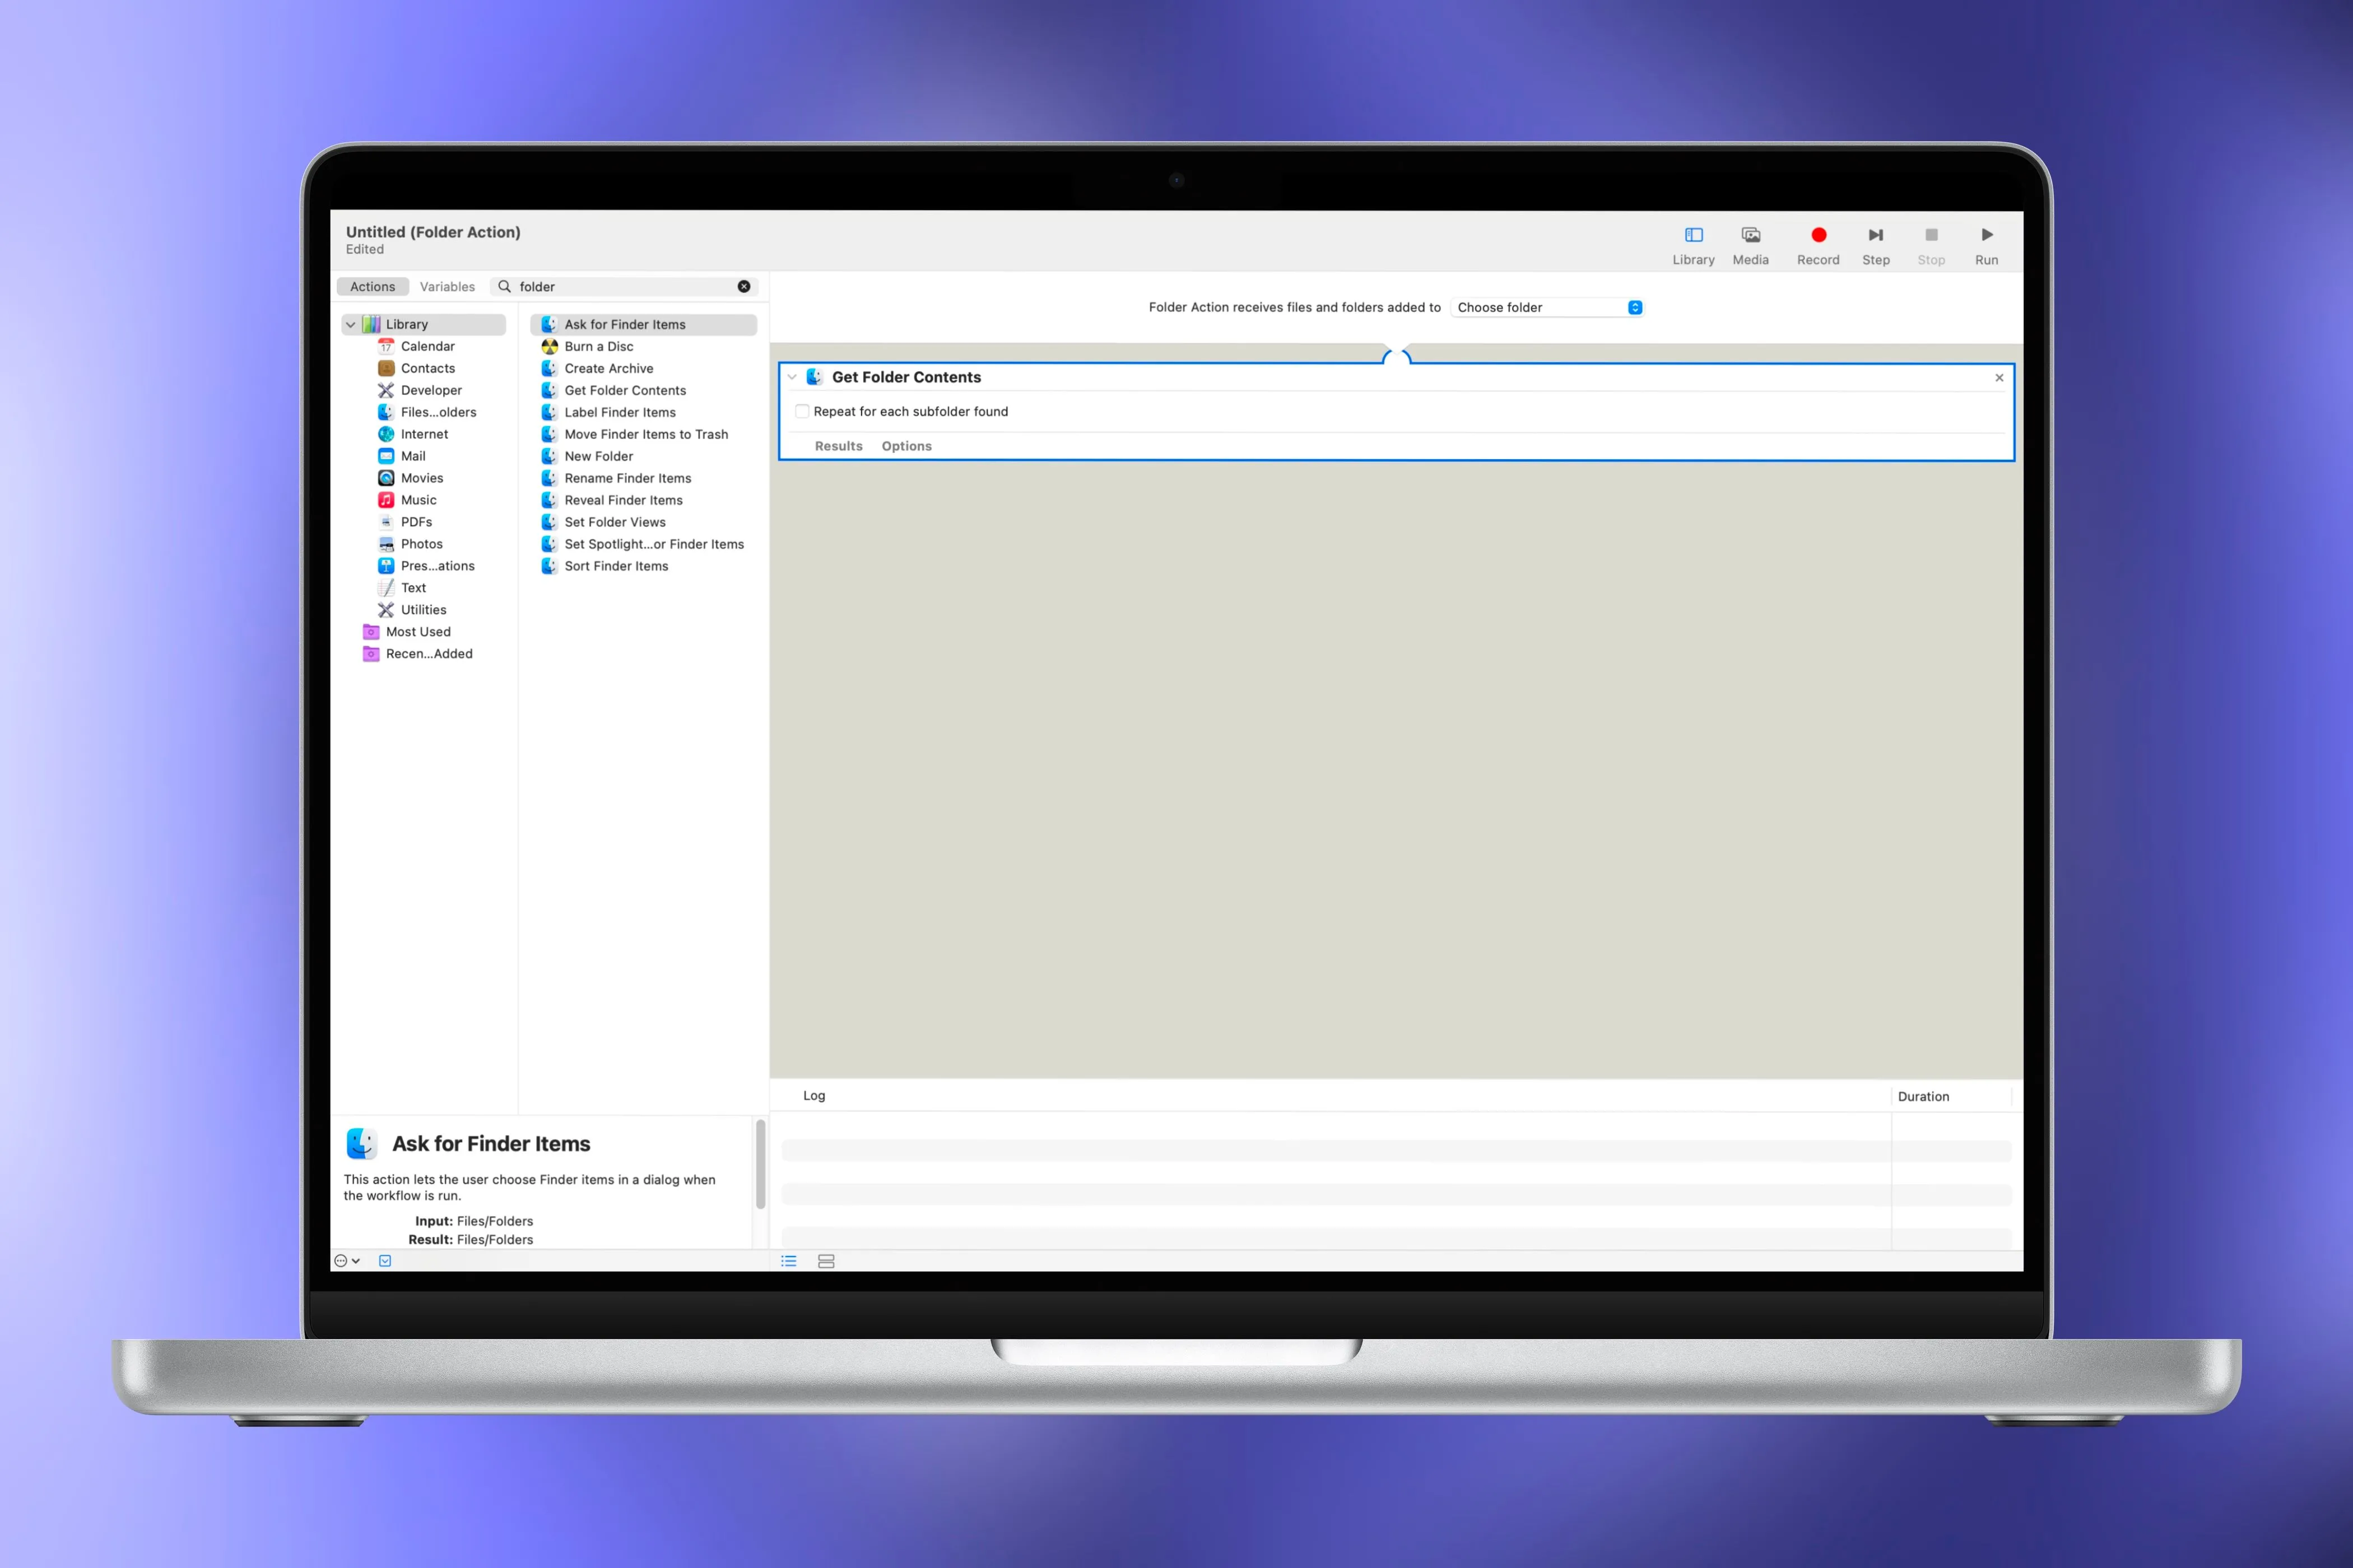Open the Choose folder dropdown
The image size is (2353, 1568).
pyautogui.click(x=1547, y=307)
